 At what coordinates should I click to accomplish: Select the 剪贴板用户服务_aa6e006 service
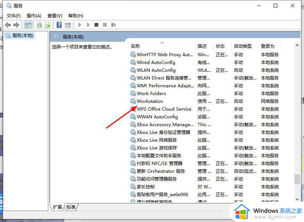click(204, 194)
